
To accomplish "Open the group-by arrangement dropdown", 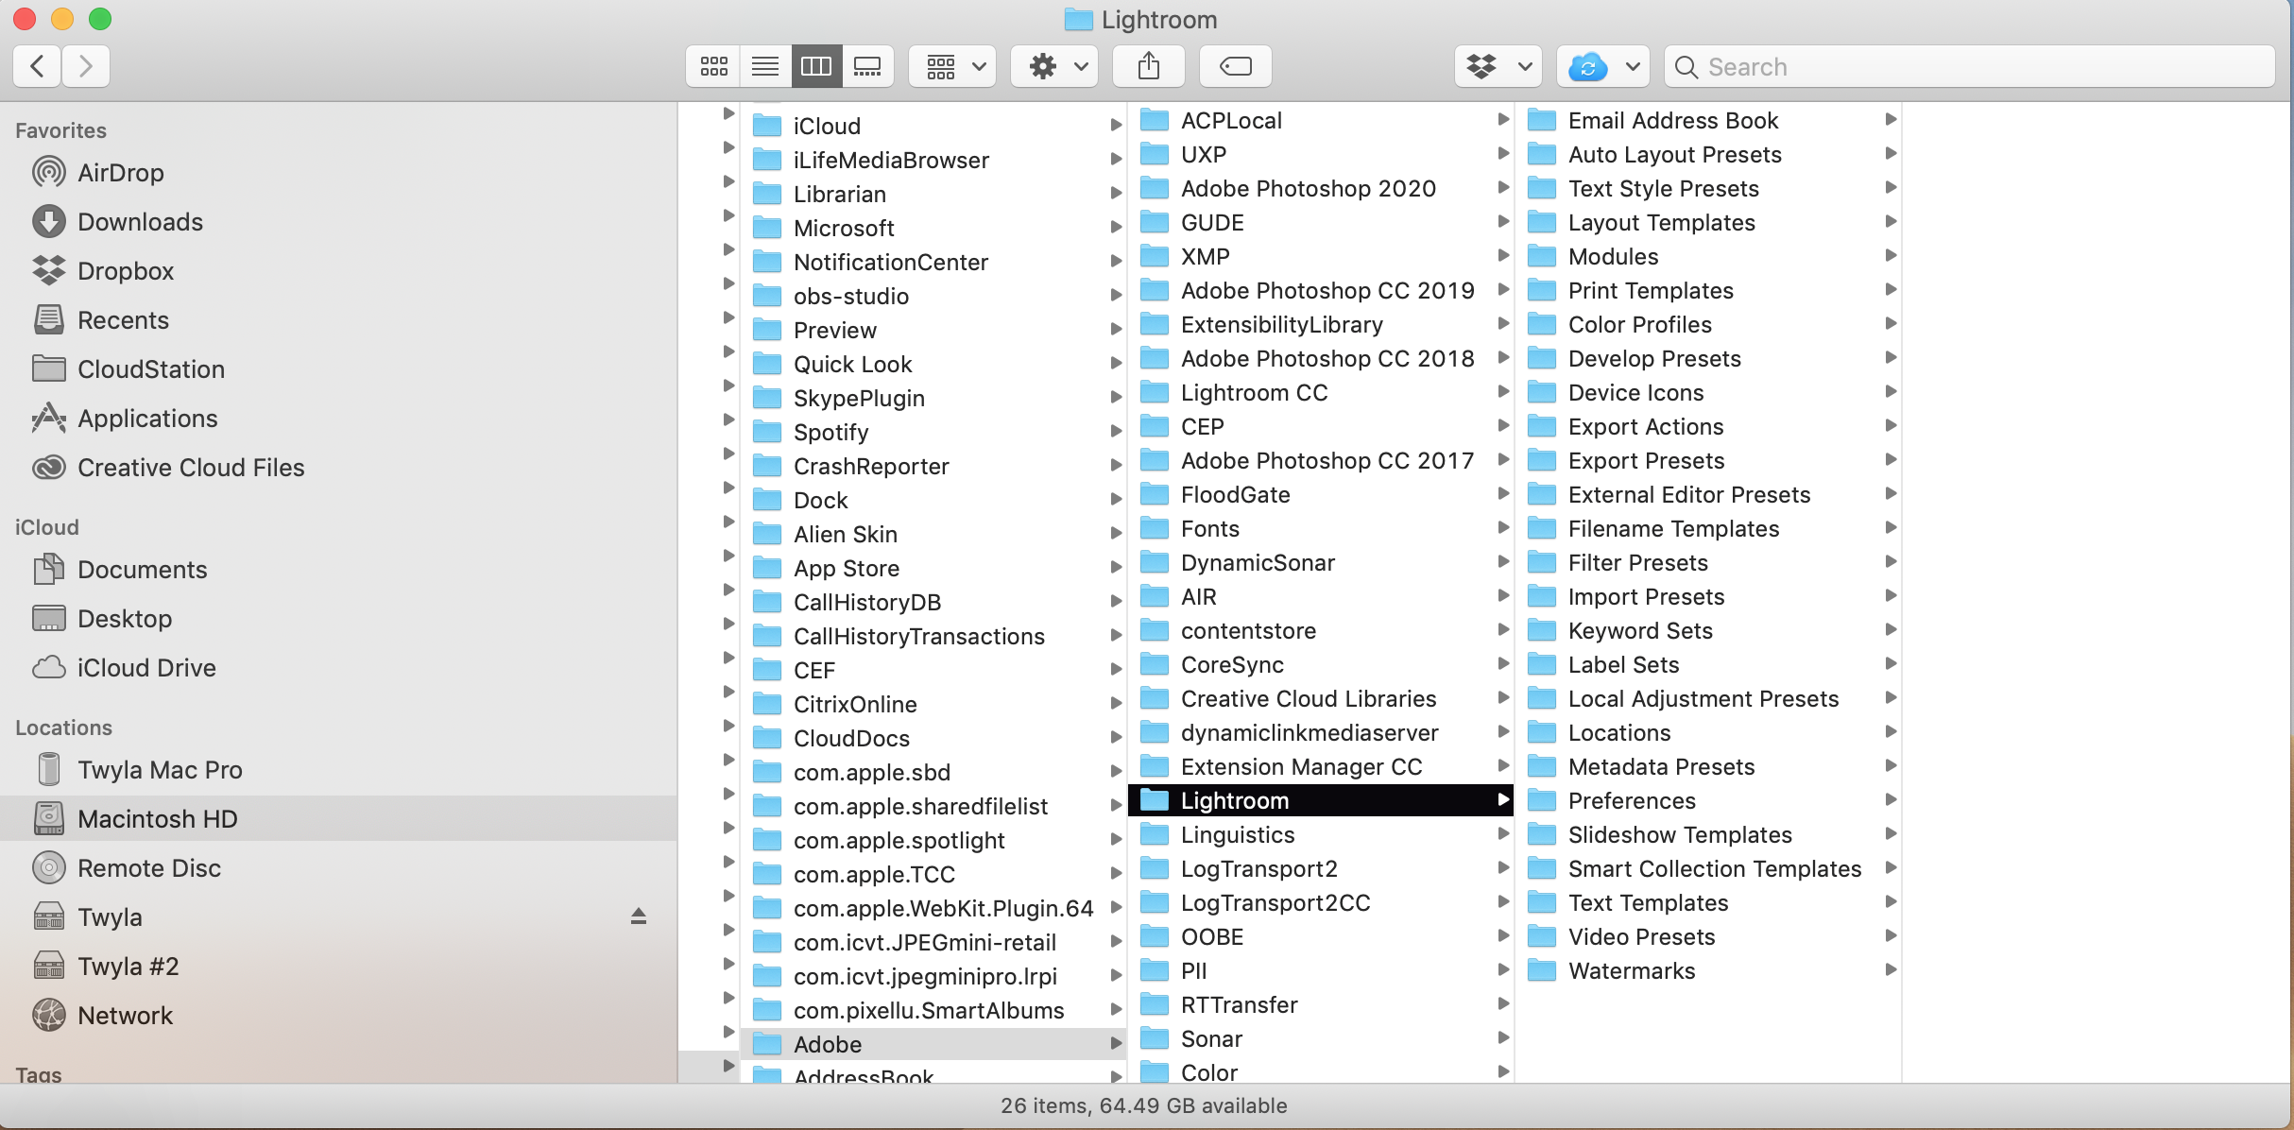I will [952, 66].
